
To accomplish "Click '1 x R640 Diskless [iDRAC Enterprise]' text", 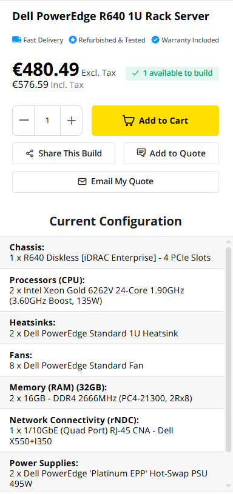I will [83, 258].
